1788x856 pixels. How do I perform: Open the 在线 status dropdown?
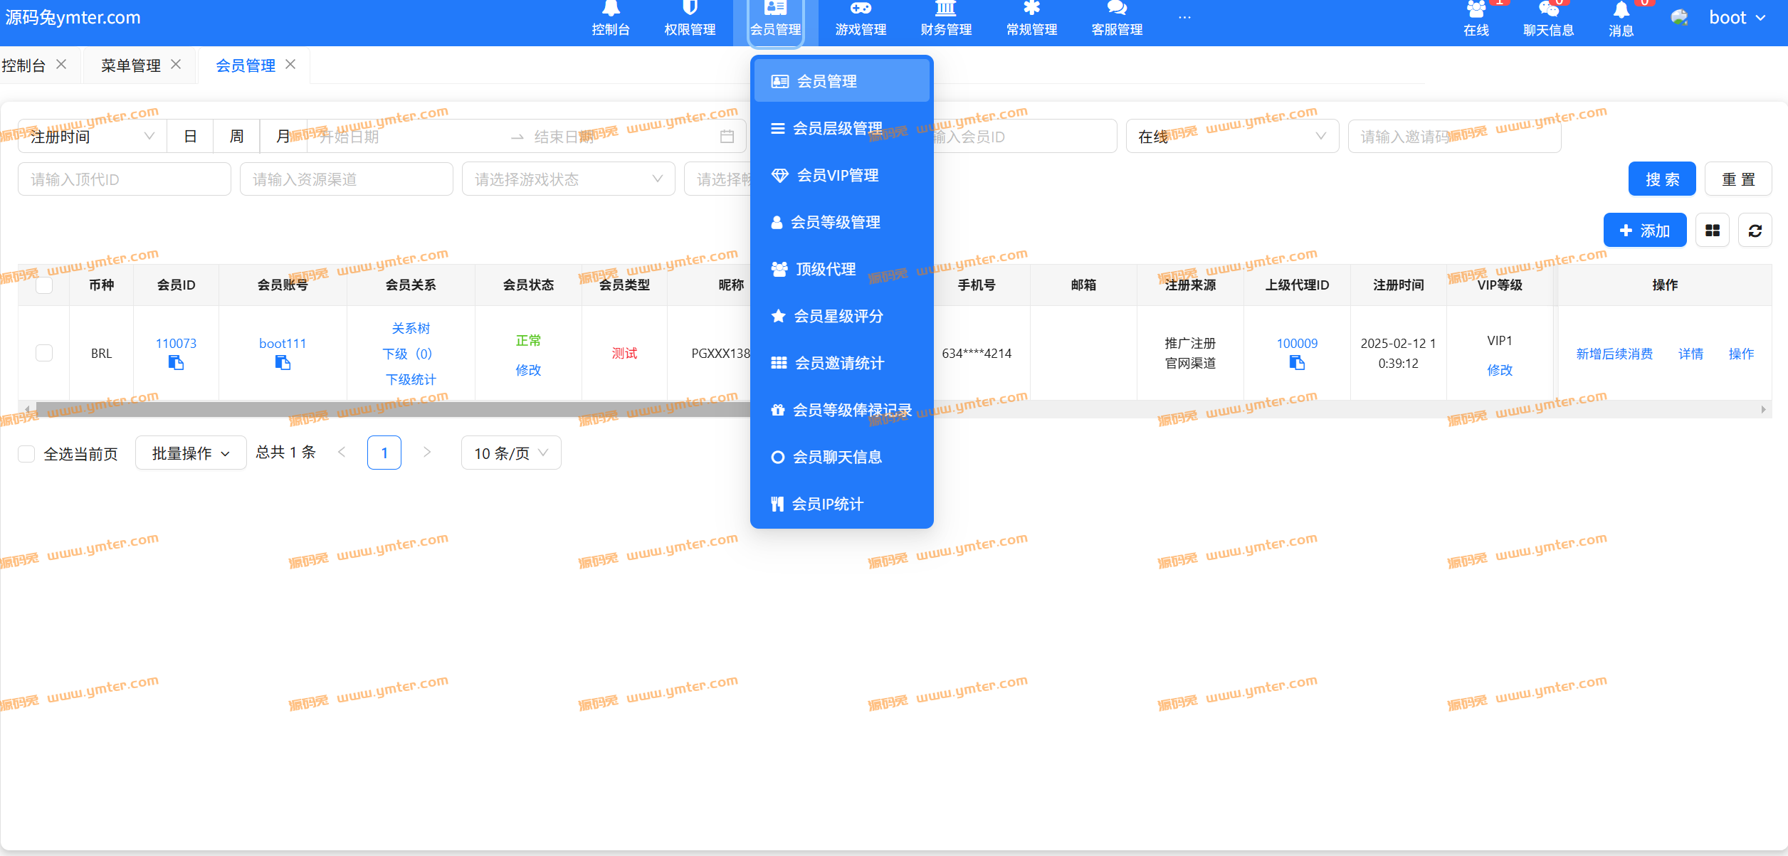1232,136
